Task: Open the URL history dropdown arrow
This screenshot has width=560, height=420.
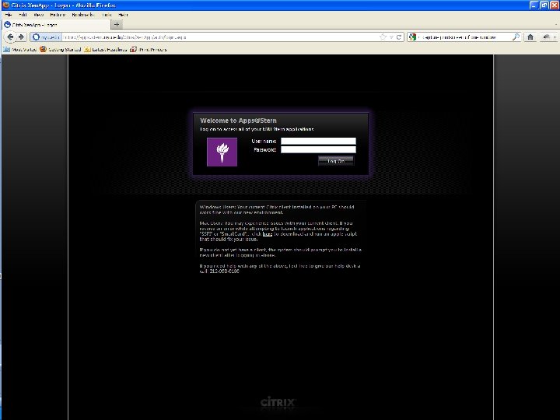Action: [x=391, y=37]
